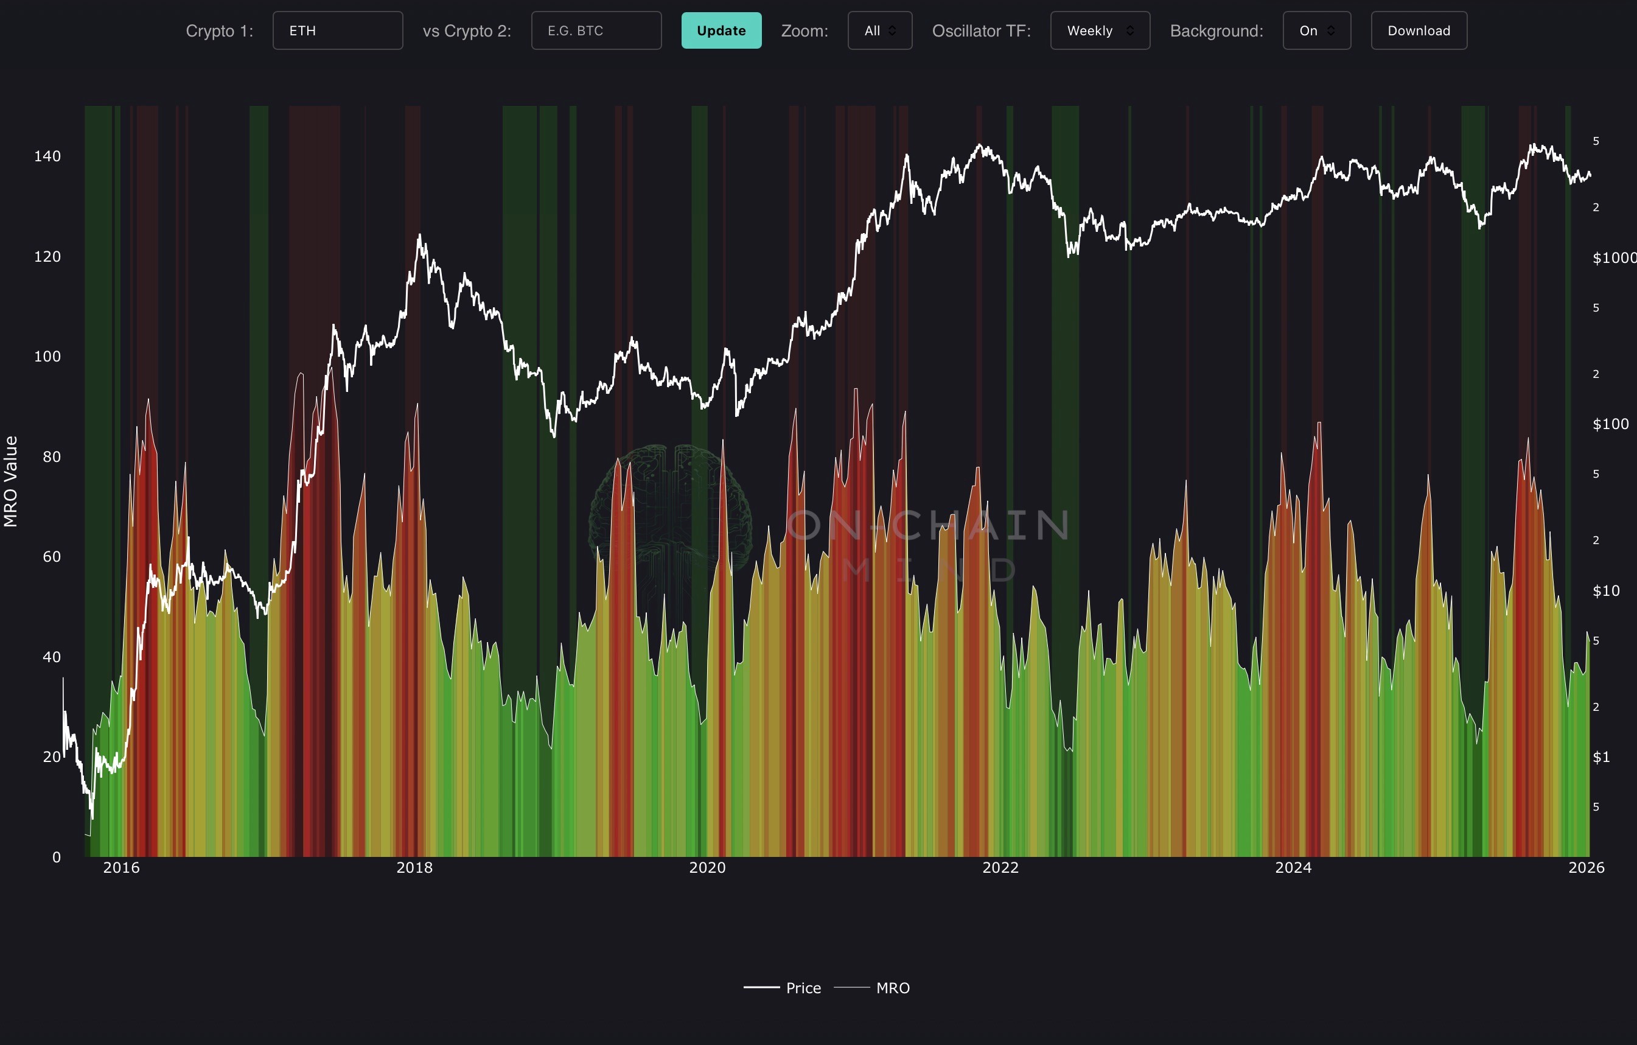This screenshot has height=1045, width=1637.
Task: Click the white Price line legend swatch
Action: click(x=761, y=987)
